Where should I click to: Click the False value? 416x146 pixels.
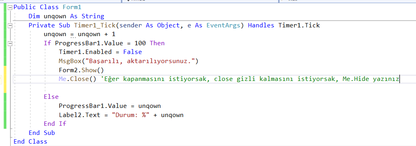point(133,52)
